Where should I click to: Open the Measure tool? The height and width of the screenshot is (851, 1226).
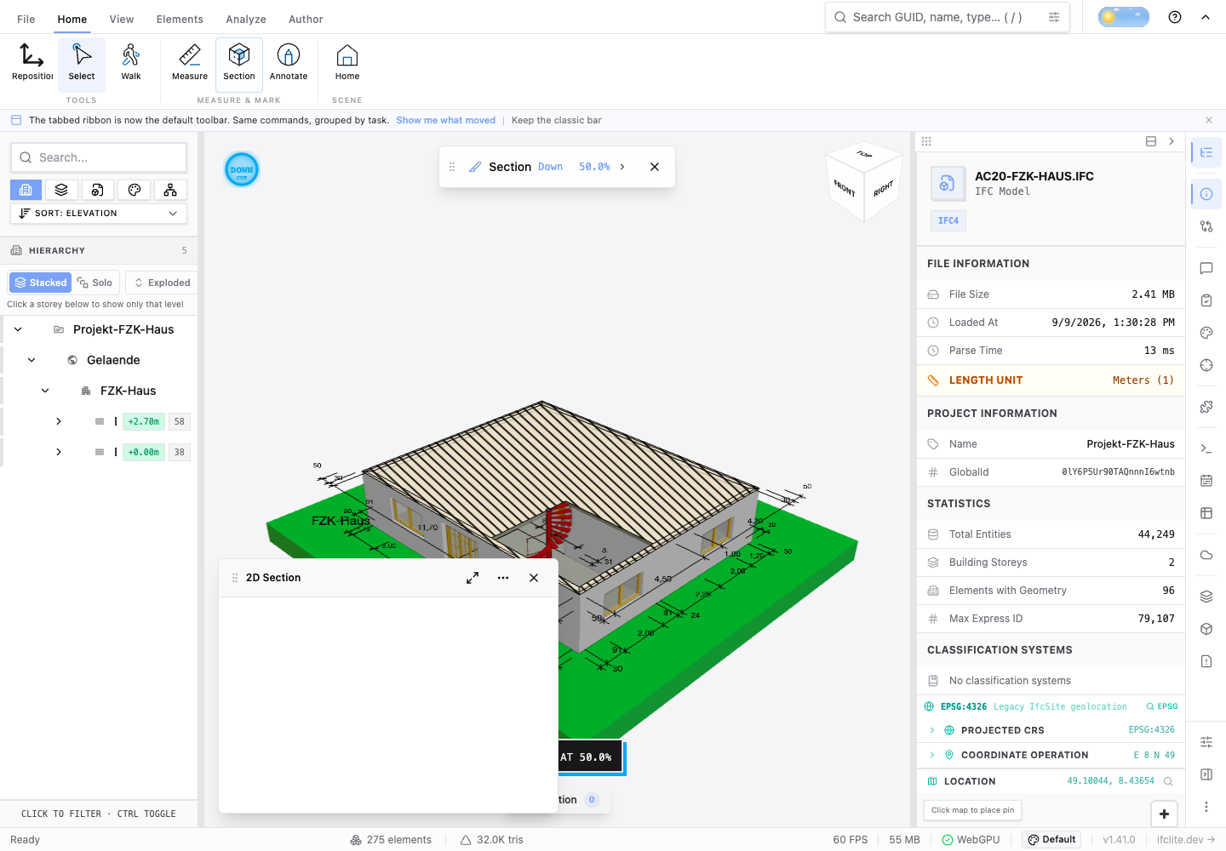coord(190,64)
